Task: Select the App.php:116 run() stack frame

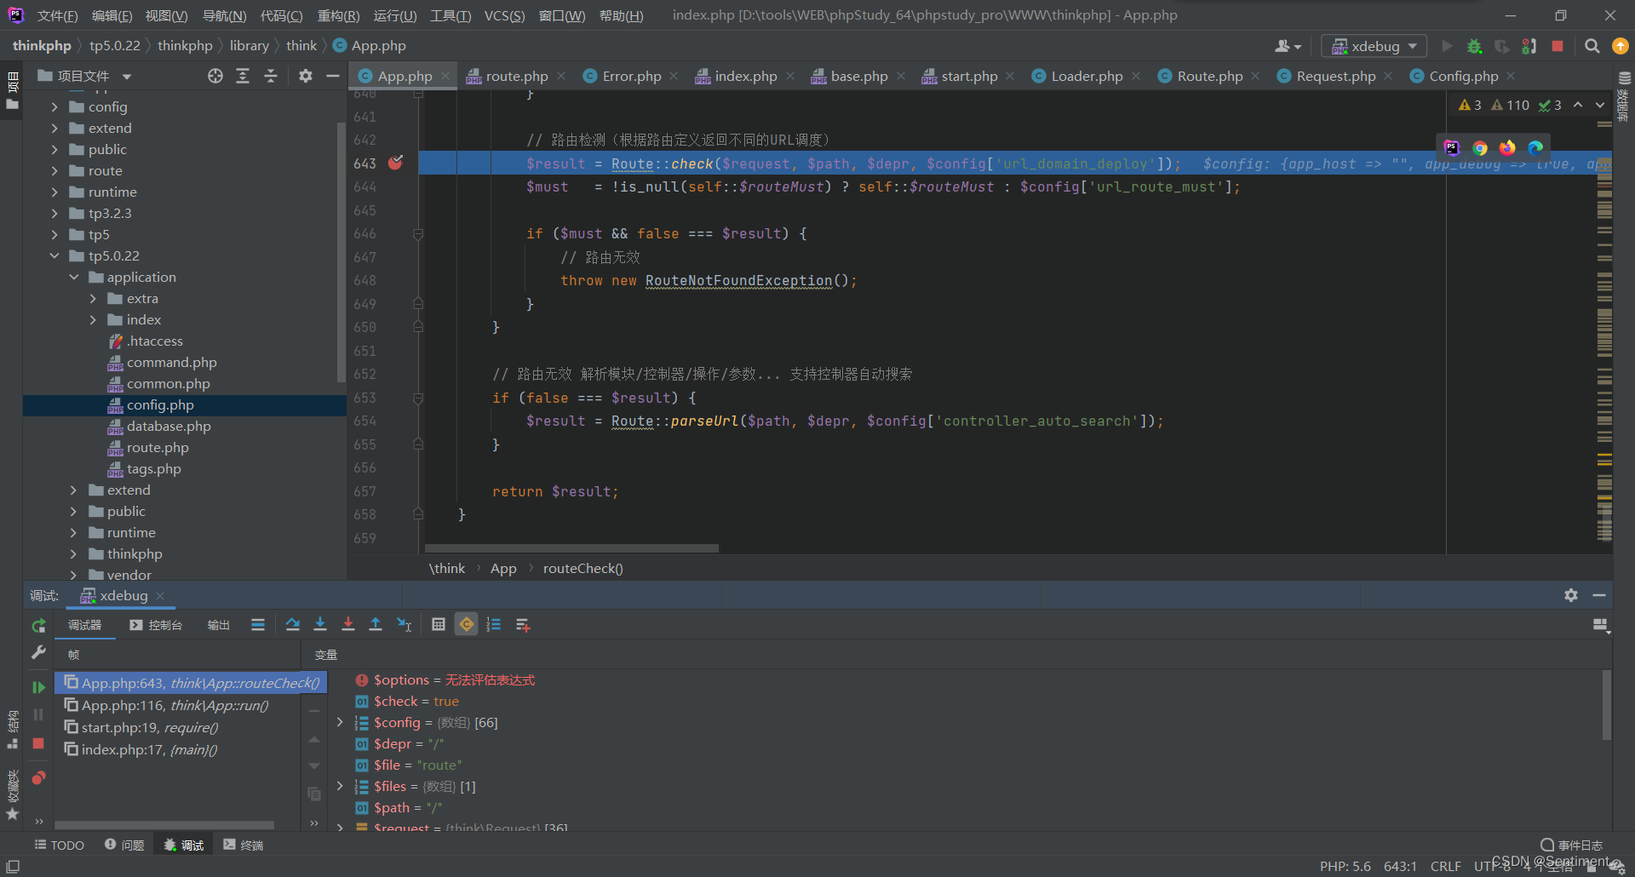Action: pyautogui.click(x=177, y=705)
